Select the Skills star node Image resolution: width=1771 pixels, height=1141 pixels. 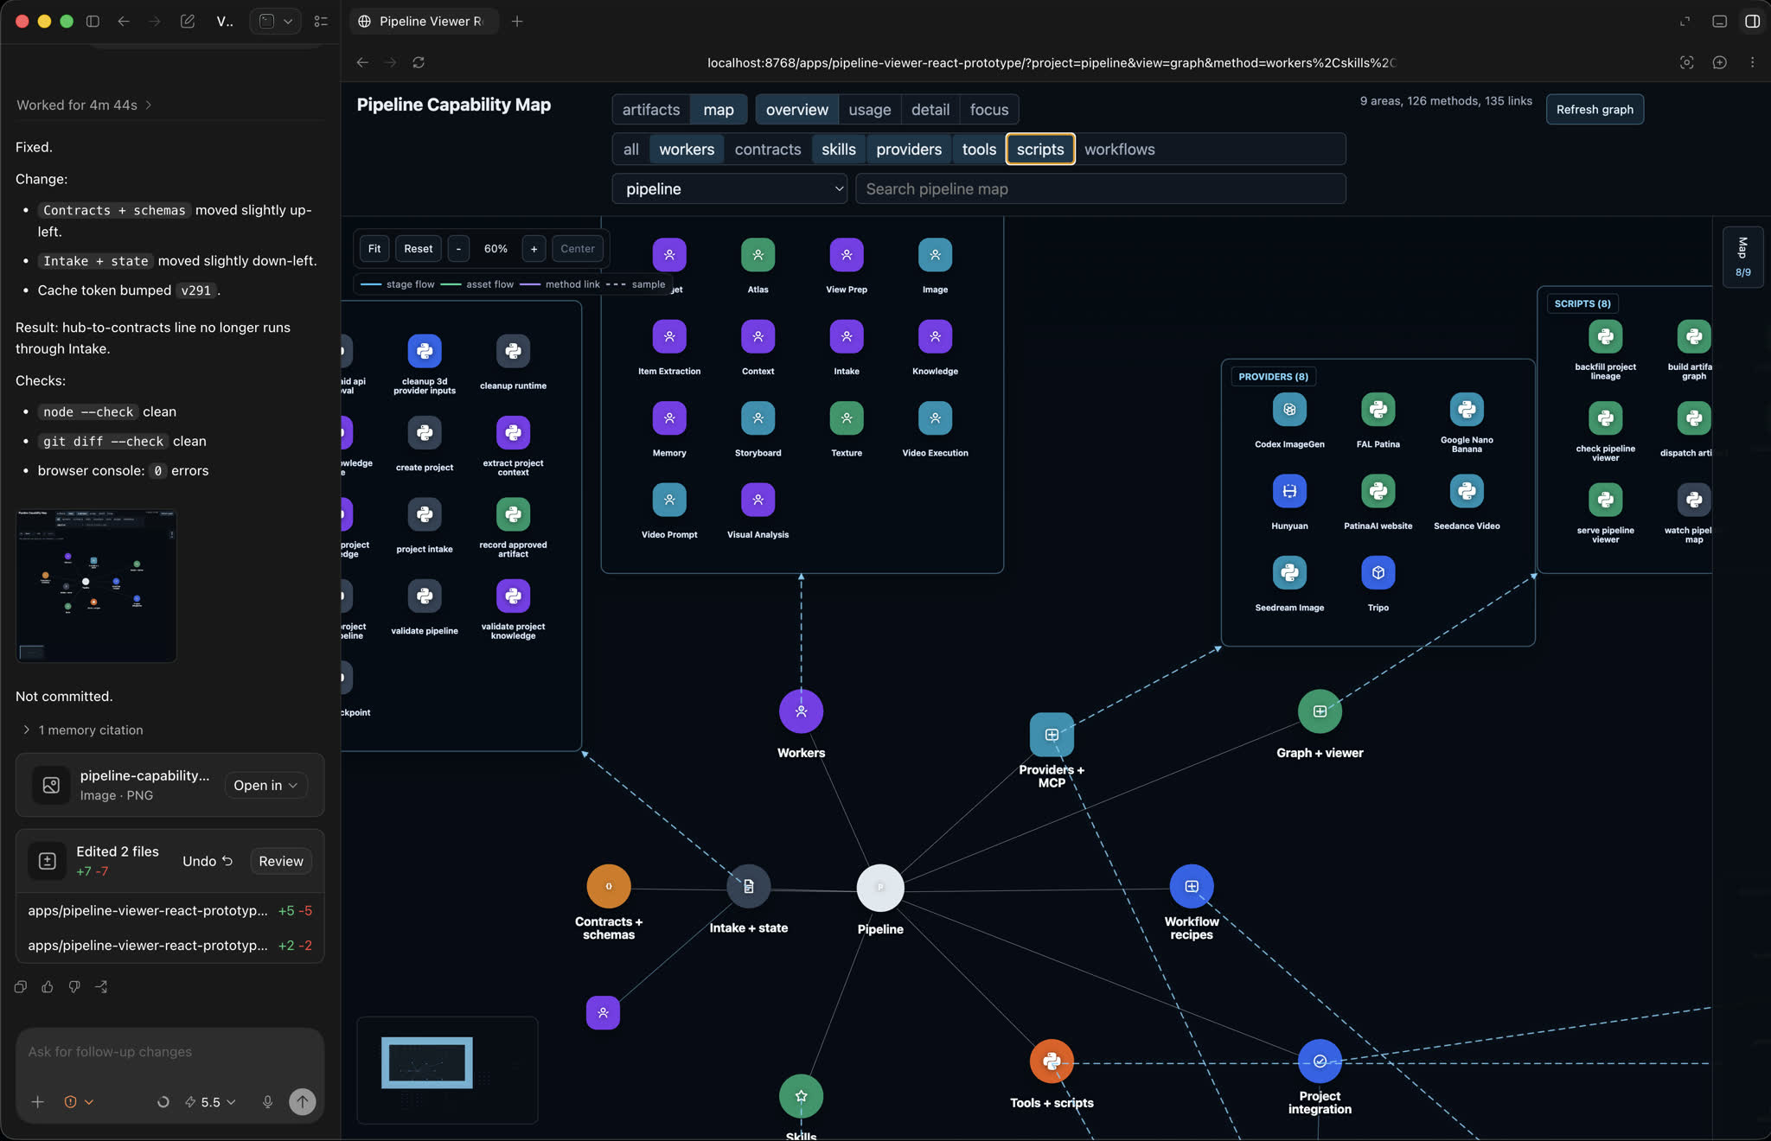tap(801, 1096)
